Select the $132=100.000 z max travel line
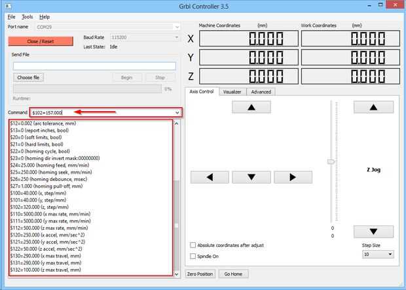 (46, 270)
